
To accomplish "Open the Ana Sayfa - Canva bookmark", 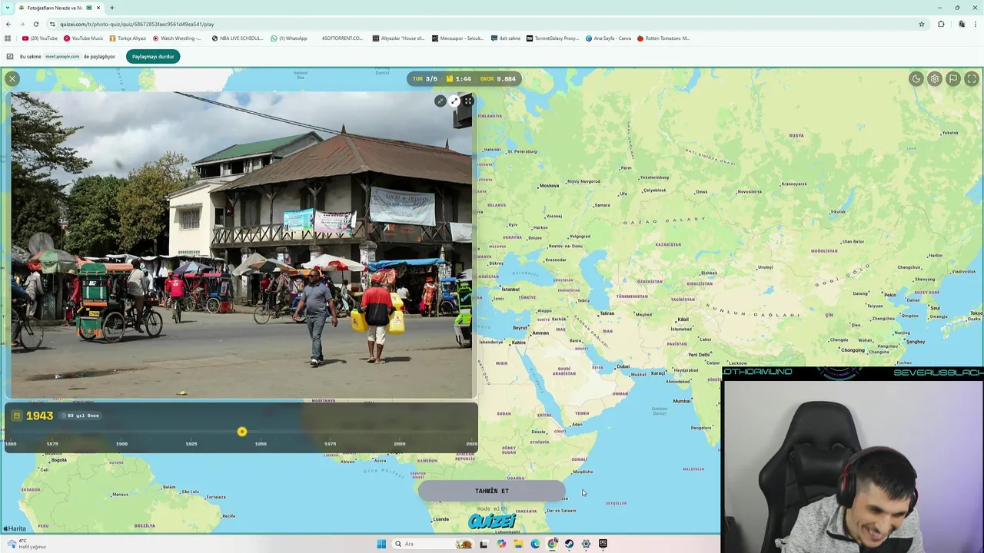I will click(608, 38).
